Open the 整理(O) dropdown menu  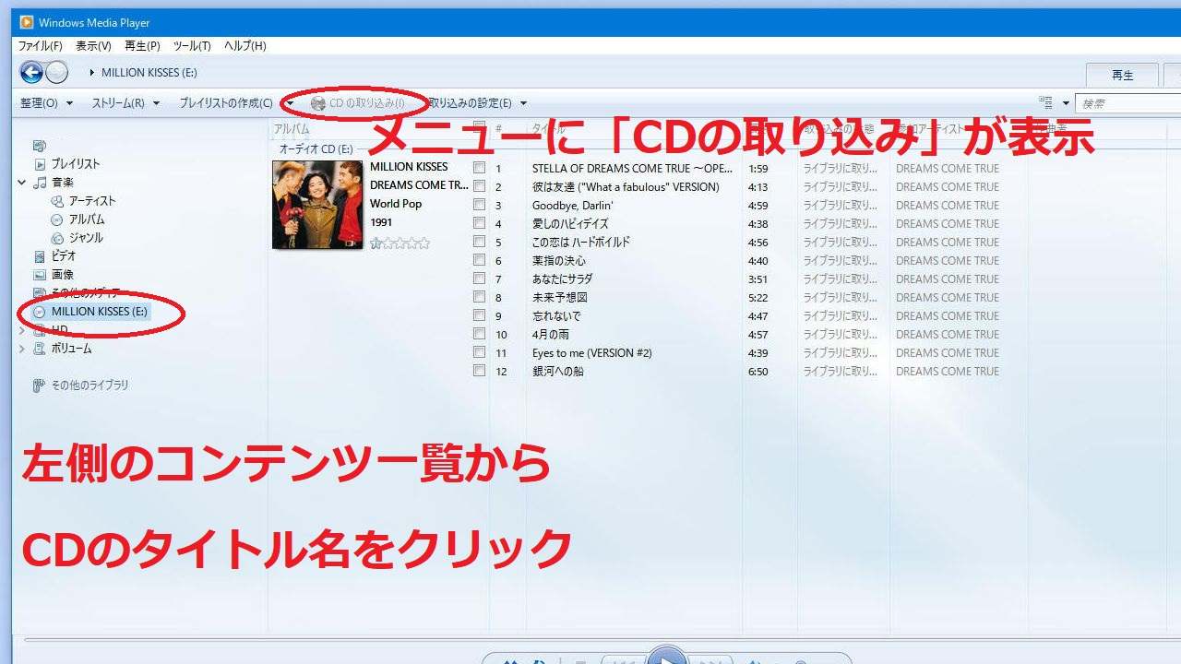(46, 103)
